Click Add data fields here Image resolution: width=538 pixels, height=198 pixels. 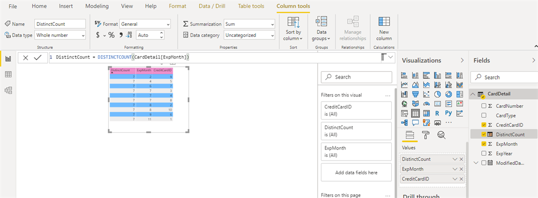pyautogui.click(x=356, y=173)
